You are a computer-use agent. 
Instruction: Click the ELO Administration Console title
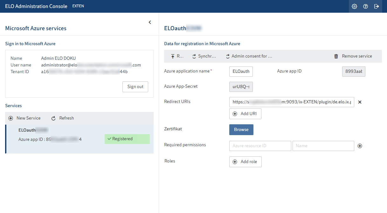click(36, 6)
